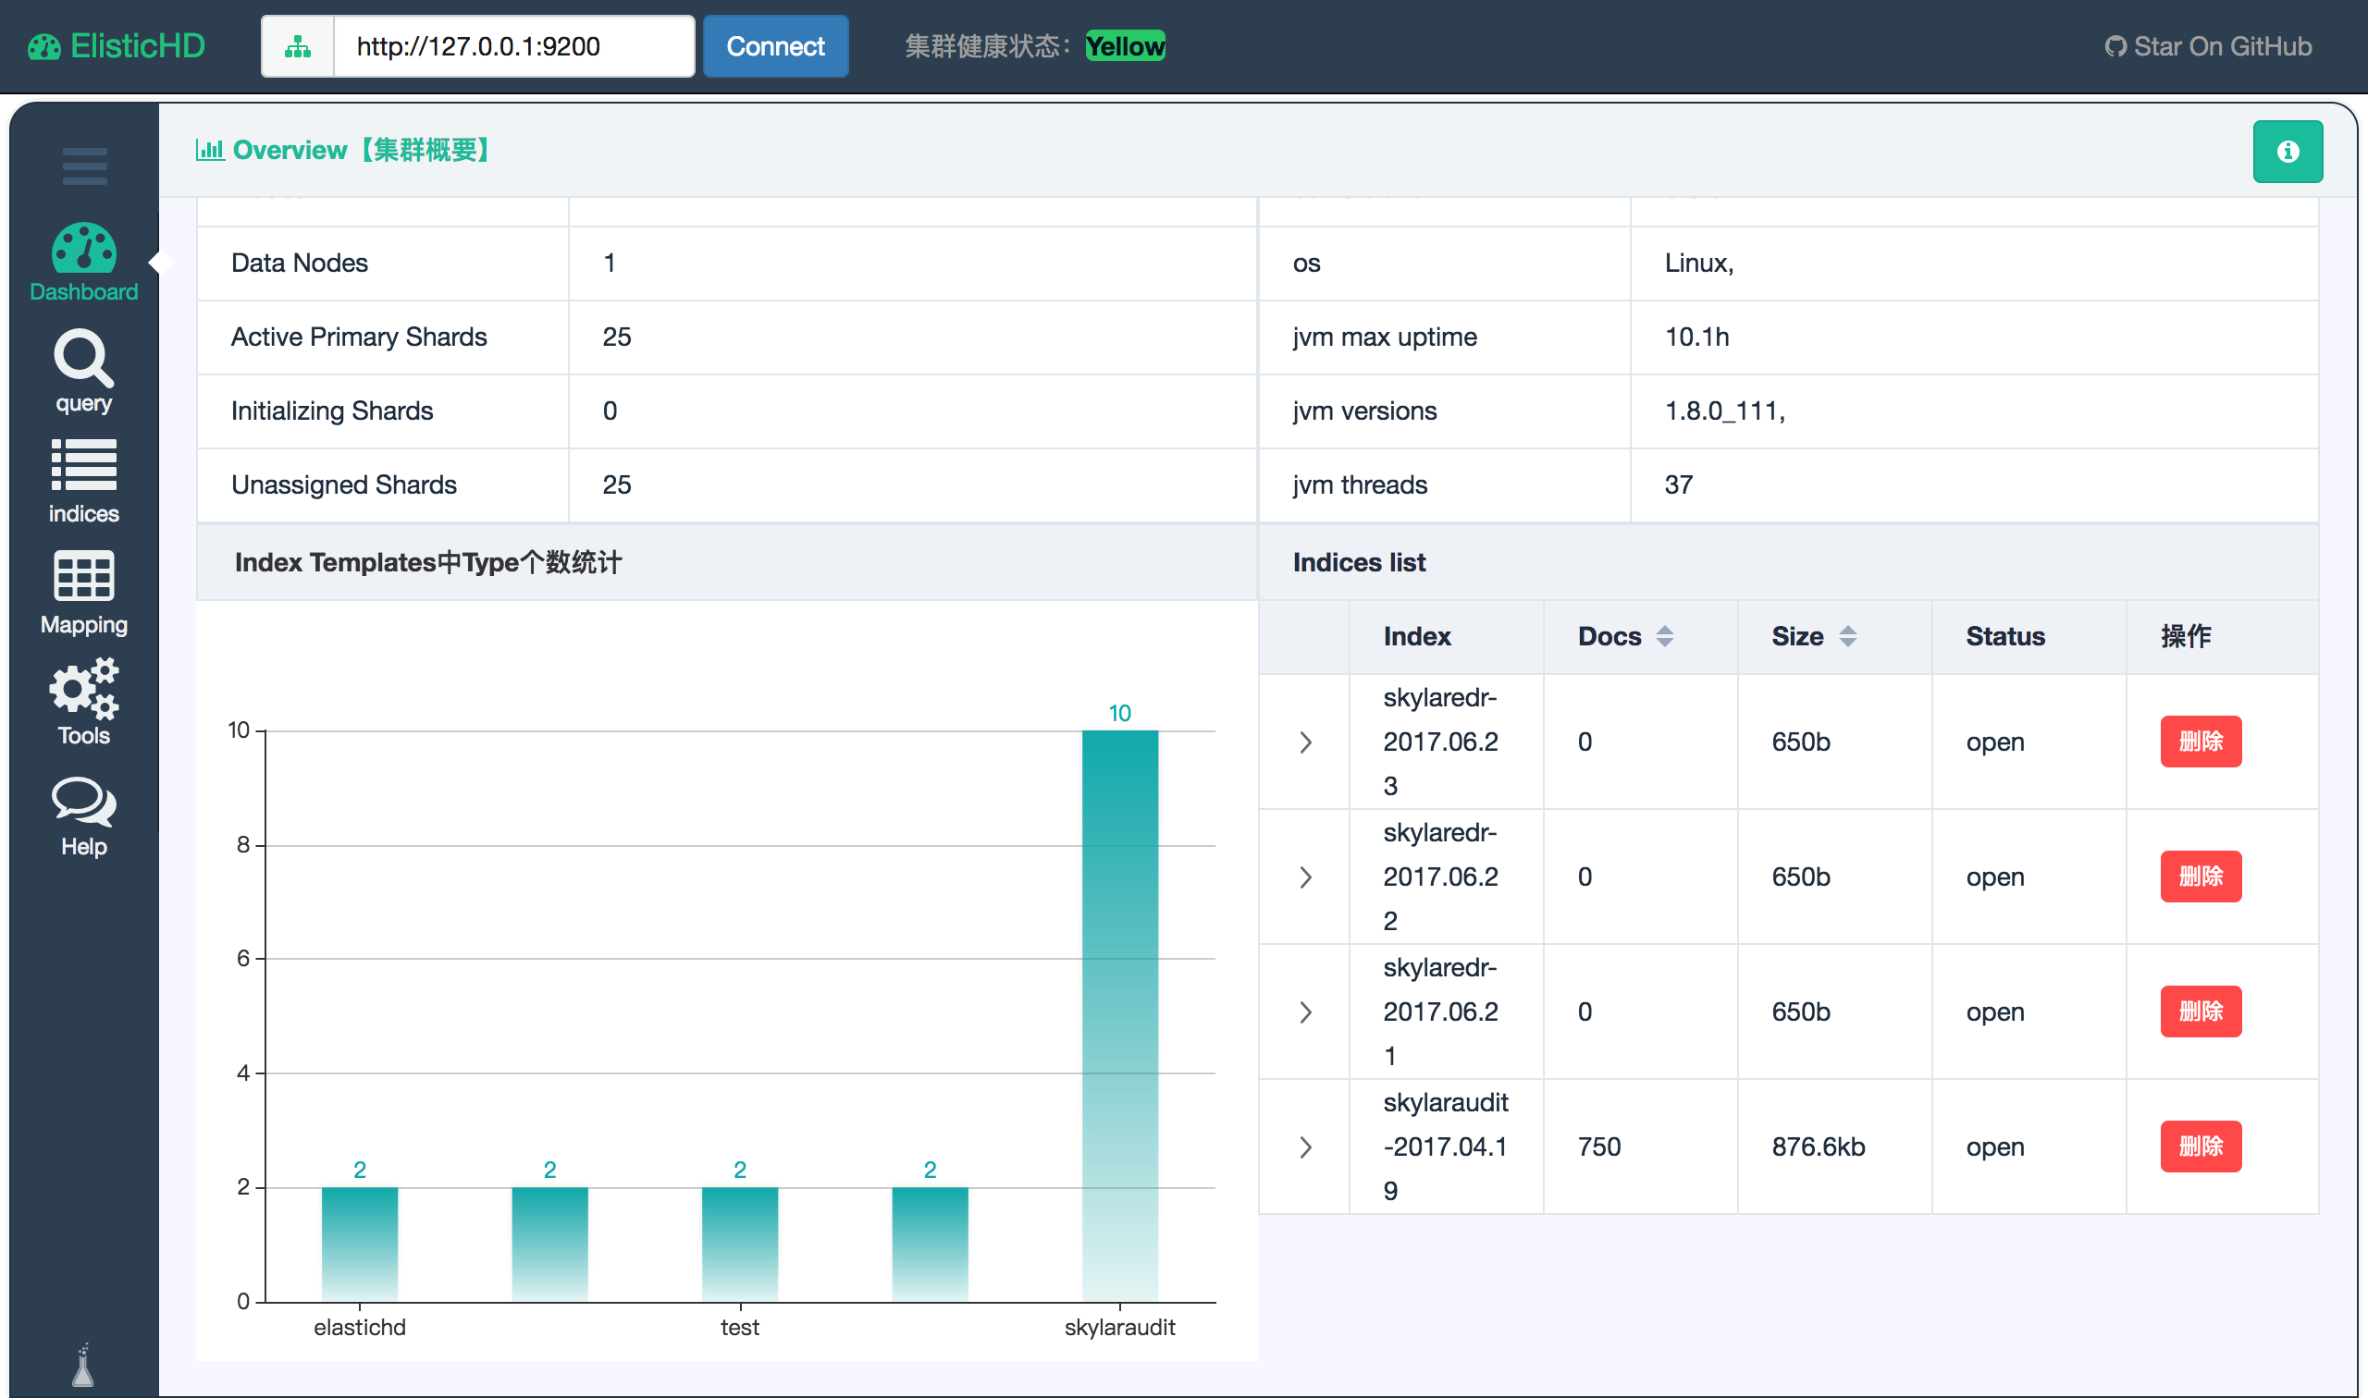Image resolution: width=2368 pixels, height=1398 pixels.
Task: Delete index skylaraudit-2017.04.19
Action: 2201,1146
